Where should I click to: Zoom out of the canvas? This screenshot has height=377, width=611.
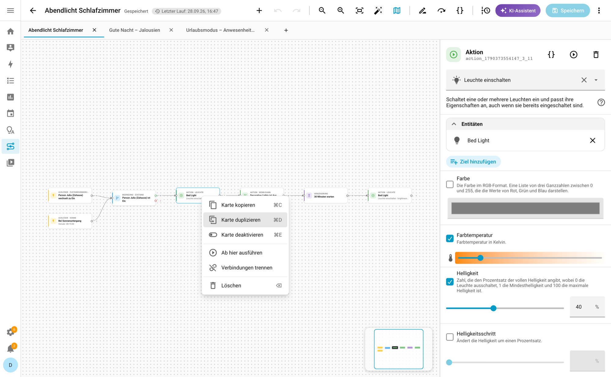click(322, 10)
